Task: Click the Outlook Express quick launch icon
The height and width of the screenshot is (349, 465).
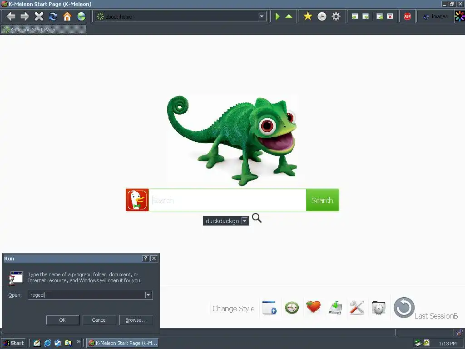Action: tap(58, 343)
